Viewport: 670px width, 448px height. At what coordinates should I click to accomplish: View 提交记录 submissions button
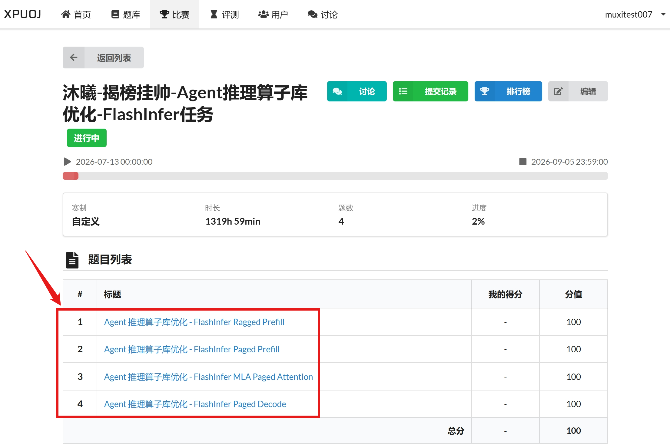click(430, 91)
